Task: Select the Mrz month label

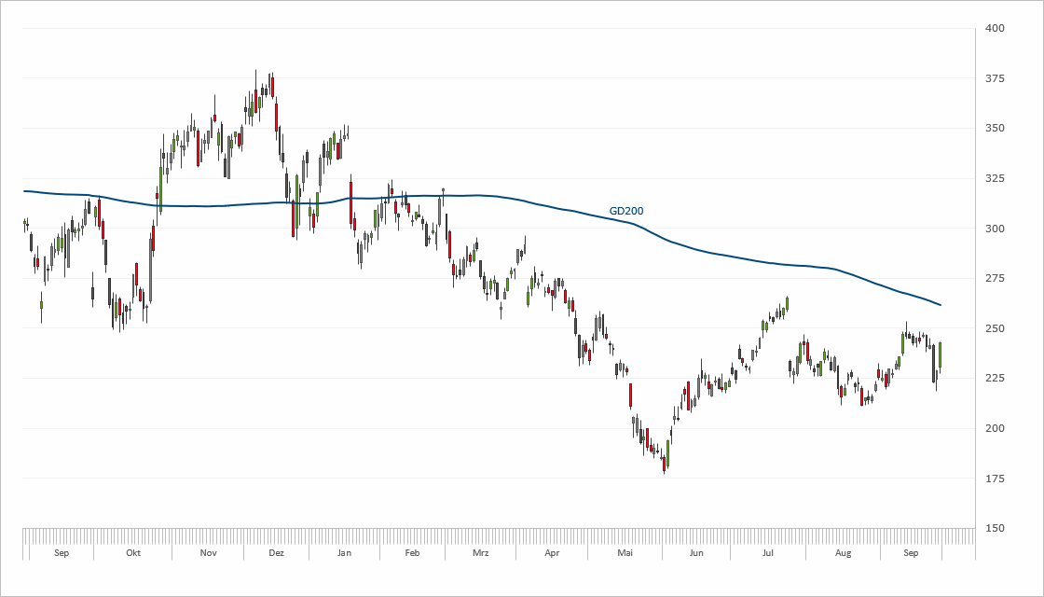Action: (x=480, y=553)
